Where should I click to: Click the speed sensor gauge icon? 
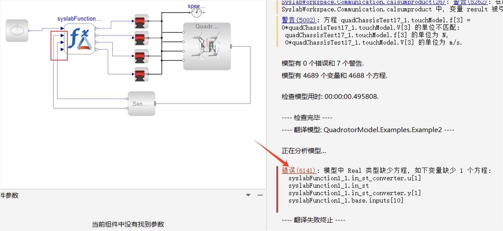tap(197, 12)
